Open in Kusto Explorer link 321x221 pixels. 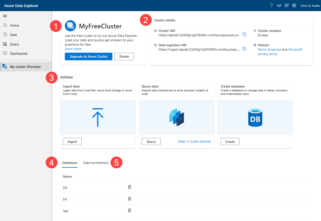click(194, 141)
